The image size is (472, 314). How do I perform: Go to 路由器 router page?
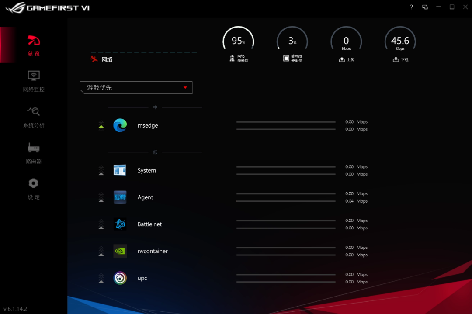[x=33, y=153]
